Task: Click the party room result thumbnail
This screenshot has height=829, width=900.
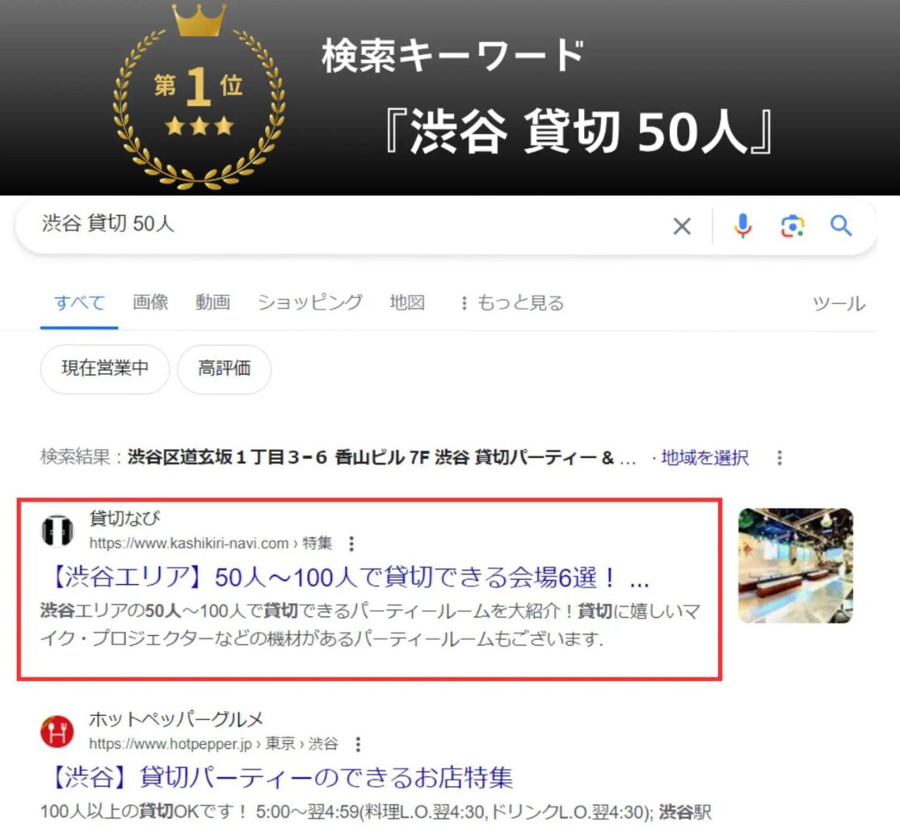Action: (x=796, y=566)
